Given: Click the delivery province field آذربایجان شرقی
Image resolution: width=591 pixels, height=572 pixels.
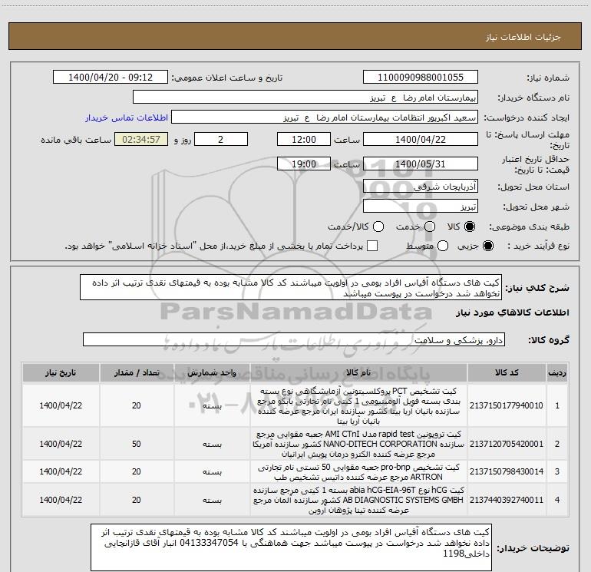Looking at the screenshot, I should [x=421, y=186].
